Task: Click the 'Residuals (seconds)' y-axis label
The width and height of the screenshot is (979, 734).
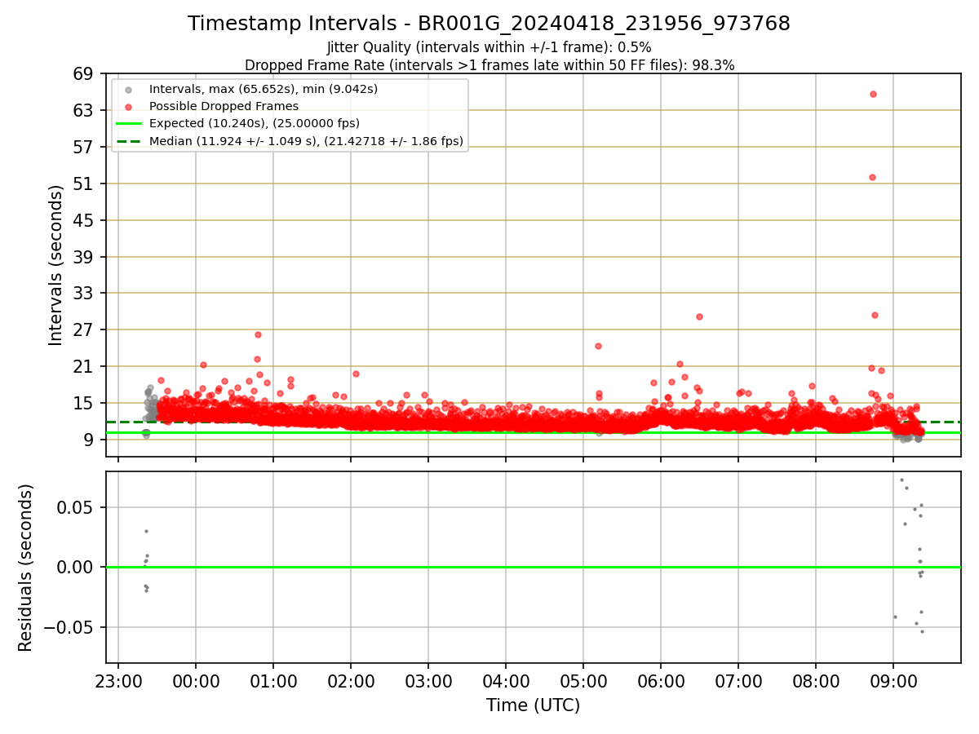Action: coord(25,568)
